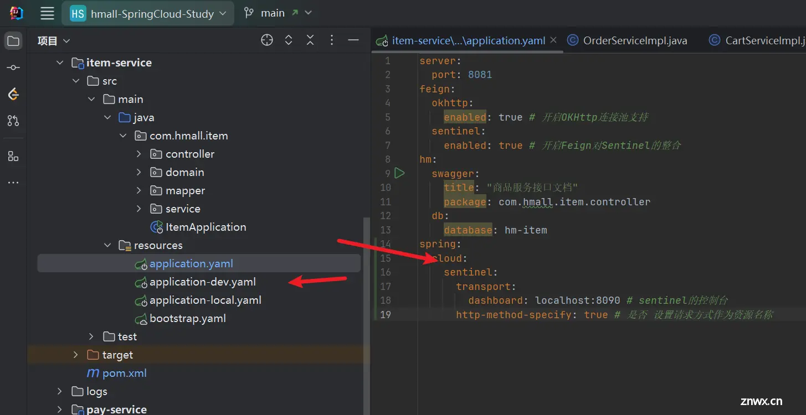The width and height of the screenshot is (806, 415).
Task: Open the 项目 view selector dropdown
Action: click(54, 40)
